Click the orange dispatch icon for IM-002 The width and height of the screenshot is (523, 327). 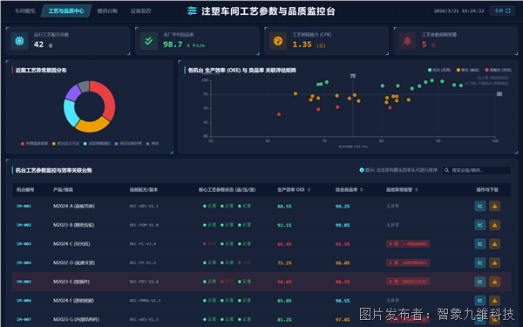[x=494, y=225]
